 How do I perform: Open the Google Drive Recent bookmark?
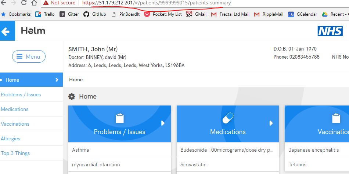tap(335, 14)
